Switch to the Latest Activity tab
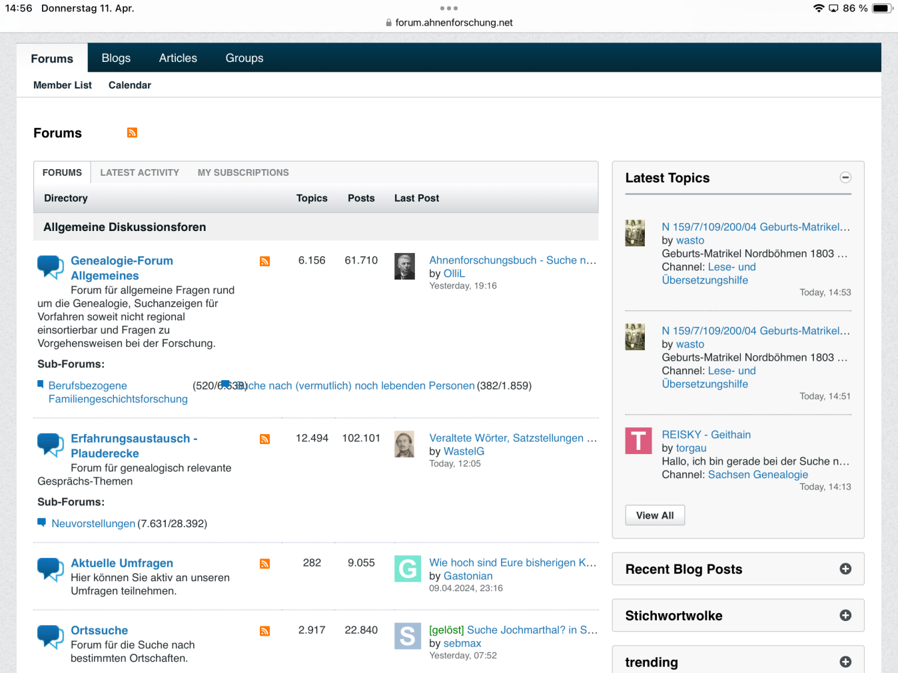Image resolution: width=898 pixels, height=673 pixels. point(139,172)
